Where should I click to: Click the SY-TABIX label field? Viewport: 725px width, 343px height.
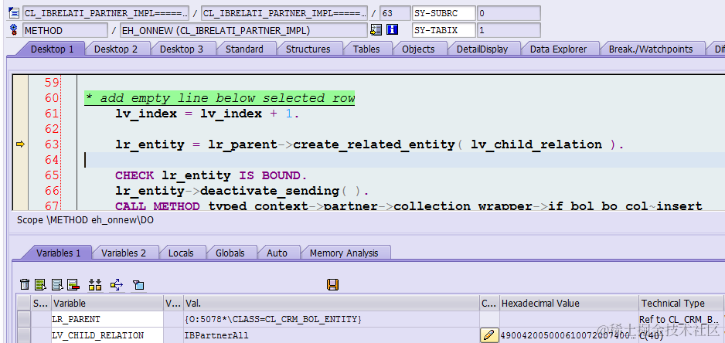pos(444,30)
